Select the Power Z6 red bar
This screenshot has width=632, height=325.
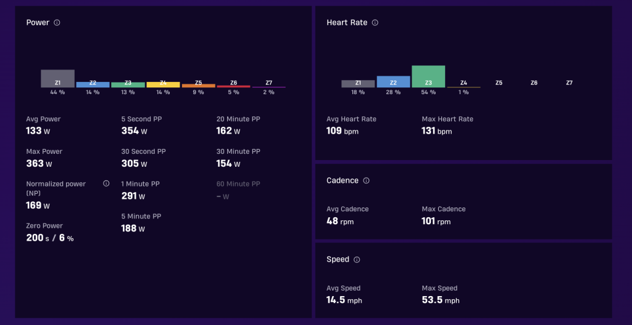233,86
